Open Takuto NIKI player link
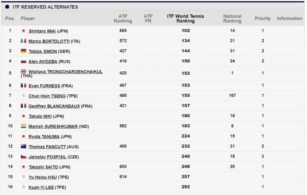Viewport: 307px width, 195px height. (40, 117)
